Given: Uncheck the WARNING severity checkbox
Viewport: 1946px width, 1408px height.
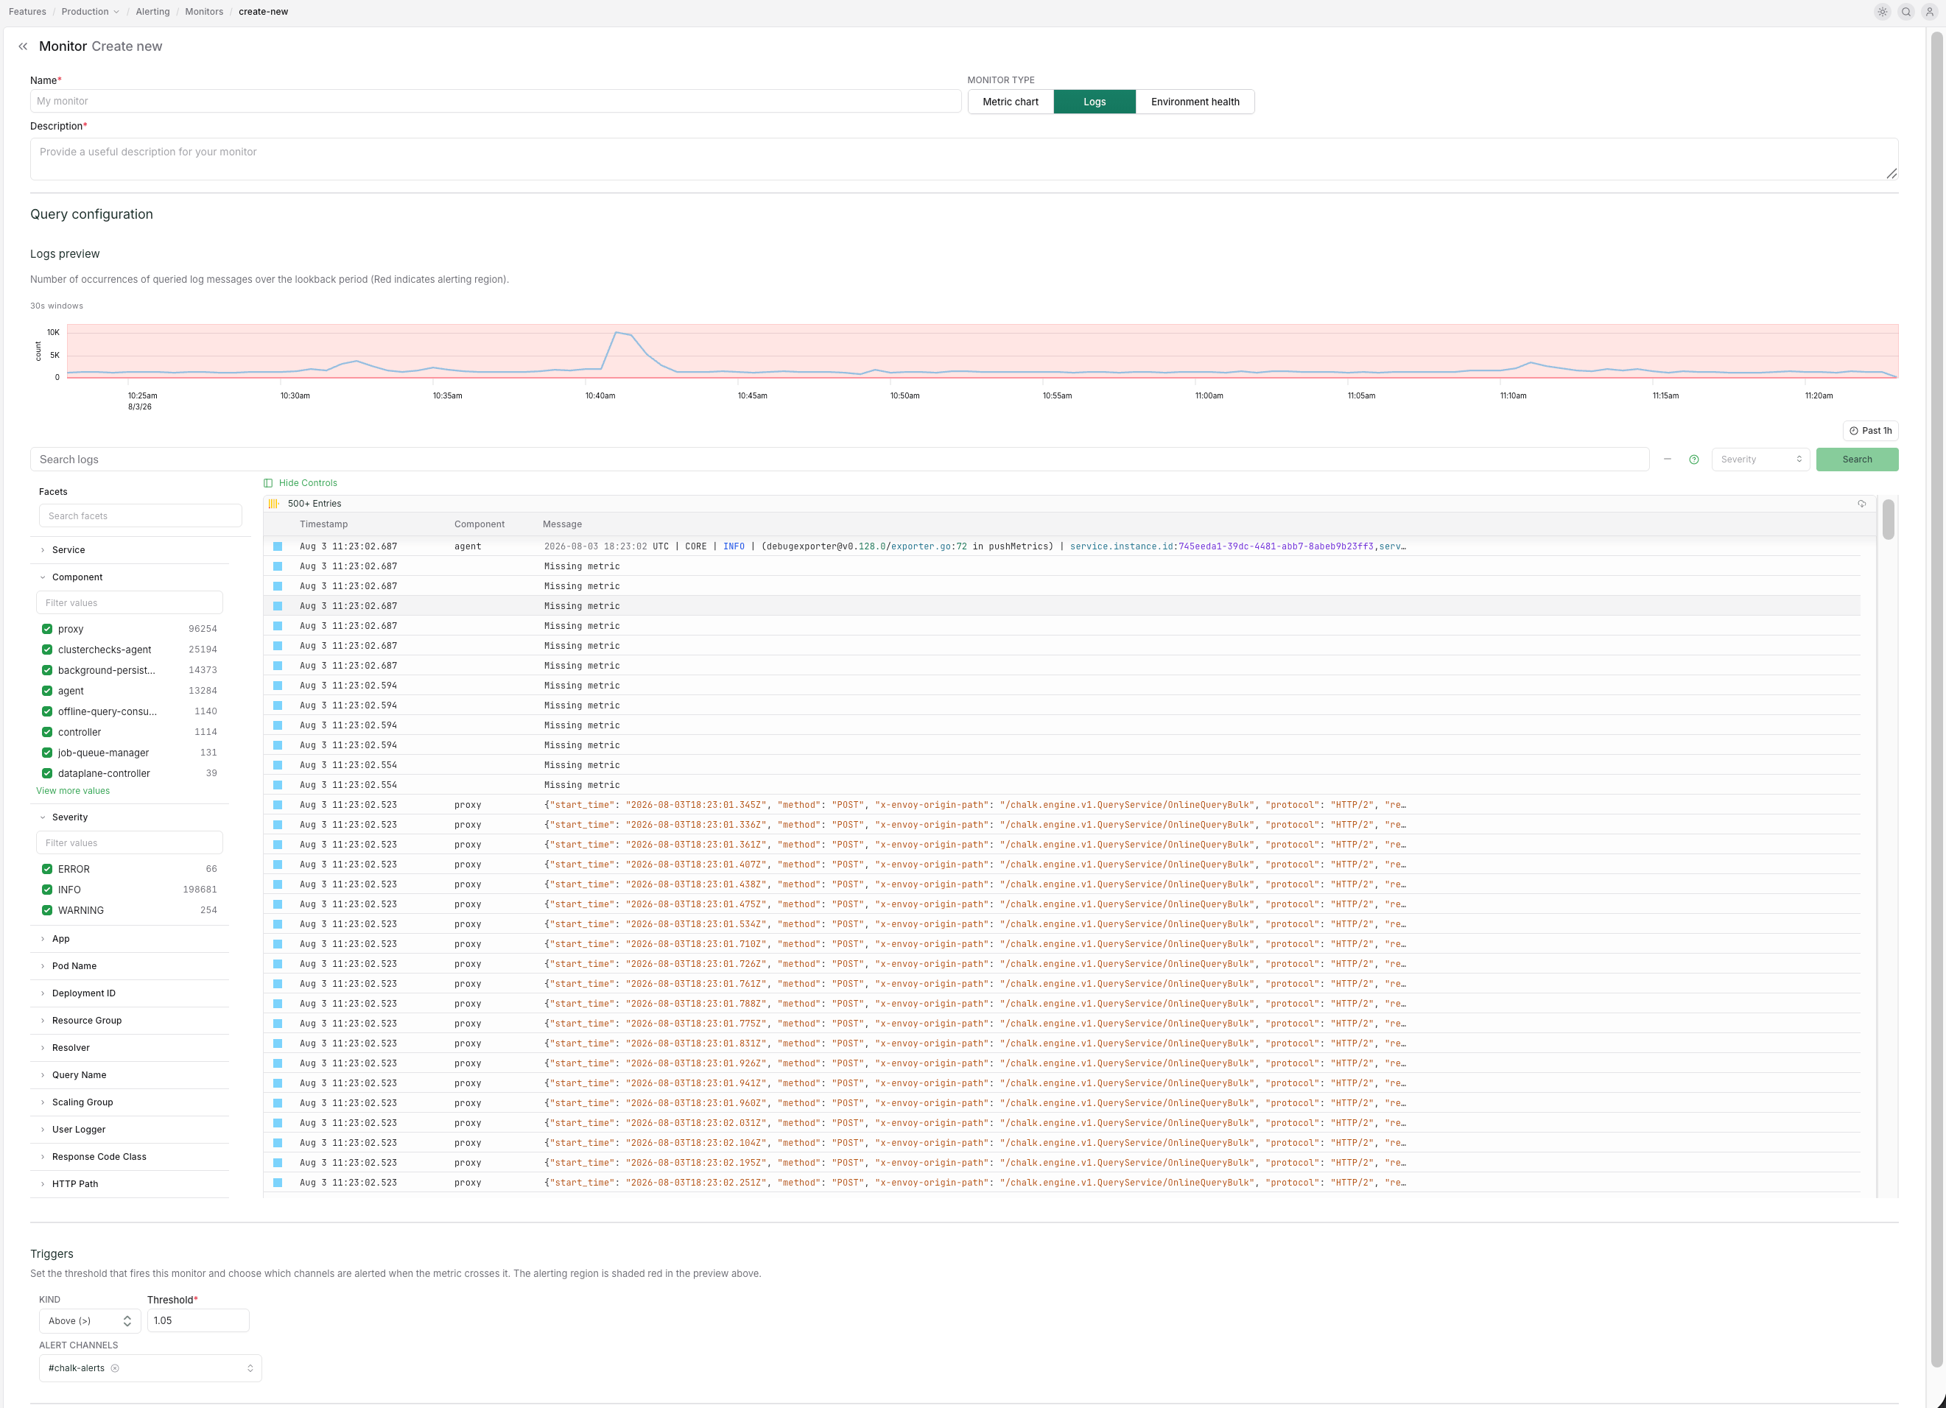Looking at the screenshot, I should 47,910.
